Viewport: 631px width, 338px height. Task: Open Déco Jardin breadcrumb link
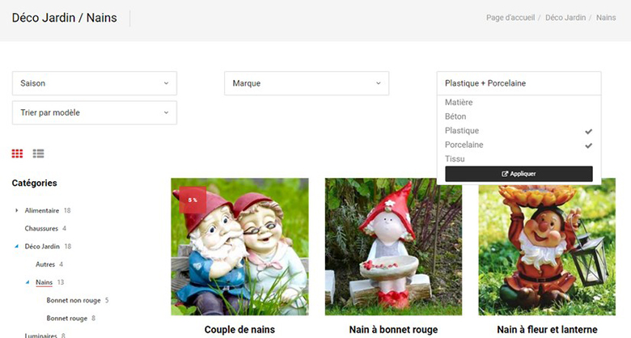click(x=565, y=18)
